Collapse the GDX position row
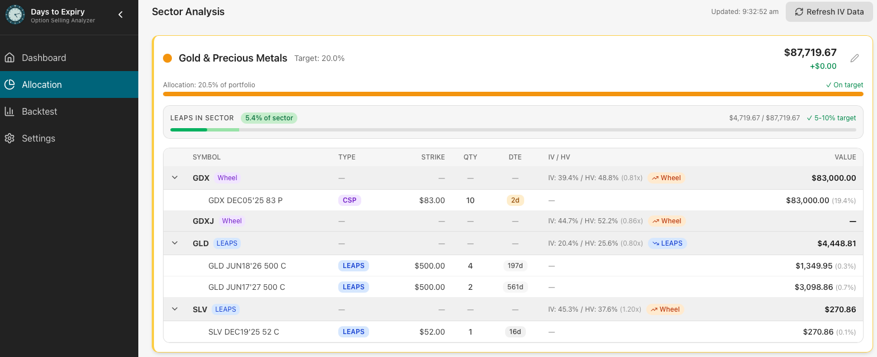Image resolution: width=877 pixels, height=357 pixels. click(174, 177)
